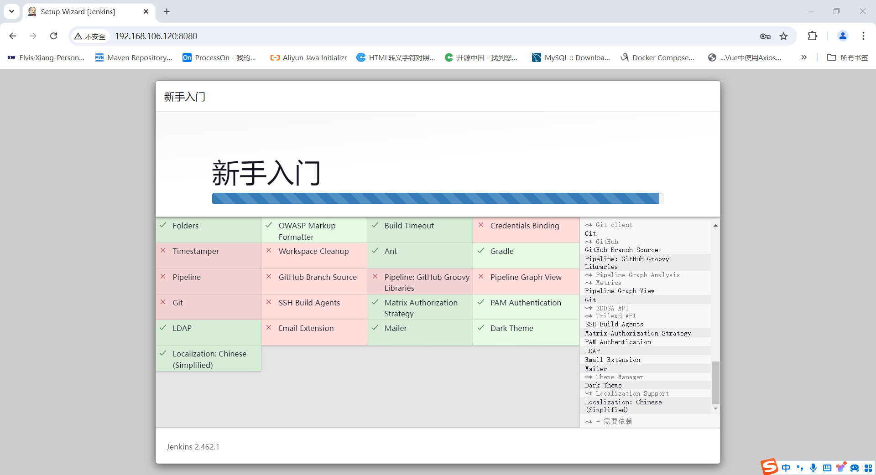Click the Sogou microphone voice input

(813, 468)
